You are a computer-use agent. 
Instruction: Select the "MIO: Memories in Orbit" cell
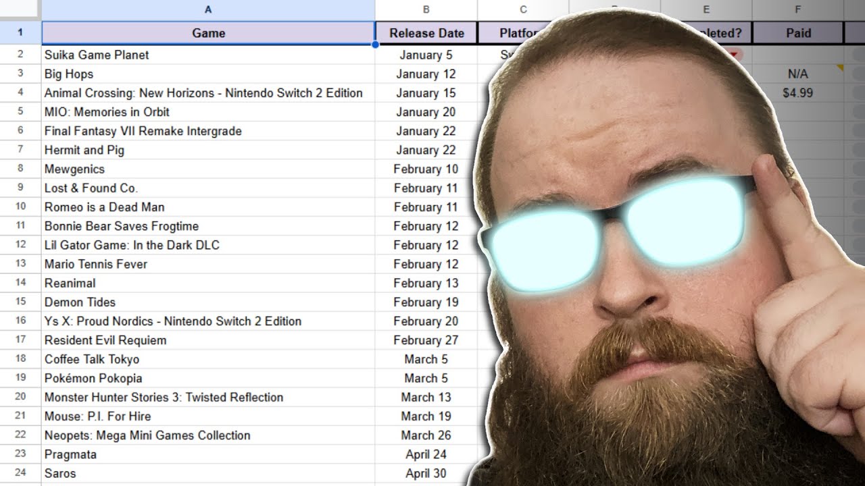(208, 111)
